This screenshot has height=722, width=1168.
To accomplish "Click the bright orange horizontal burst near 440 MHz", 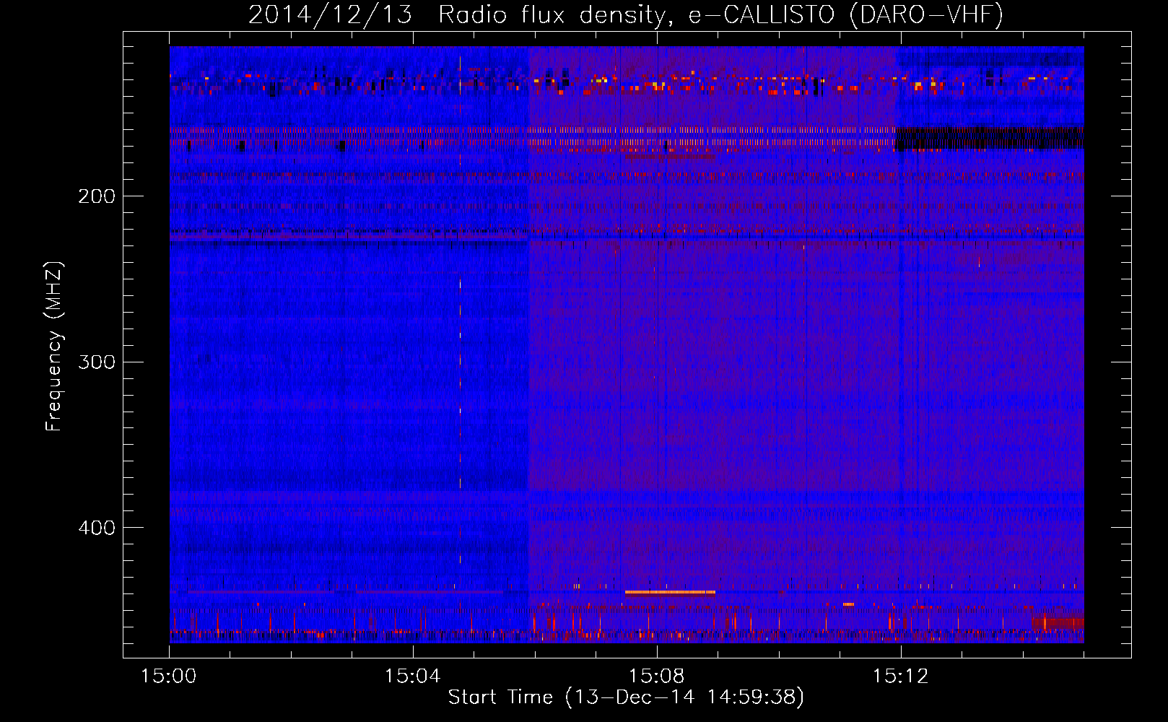I will point(670,592).
